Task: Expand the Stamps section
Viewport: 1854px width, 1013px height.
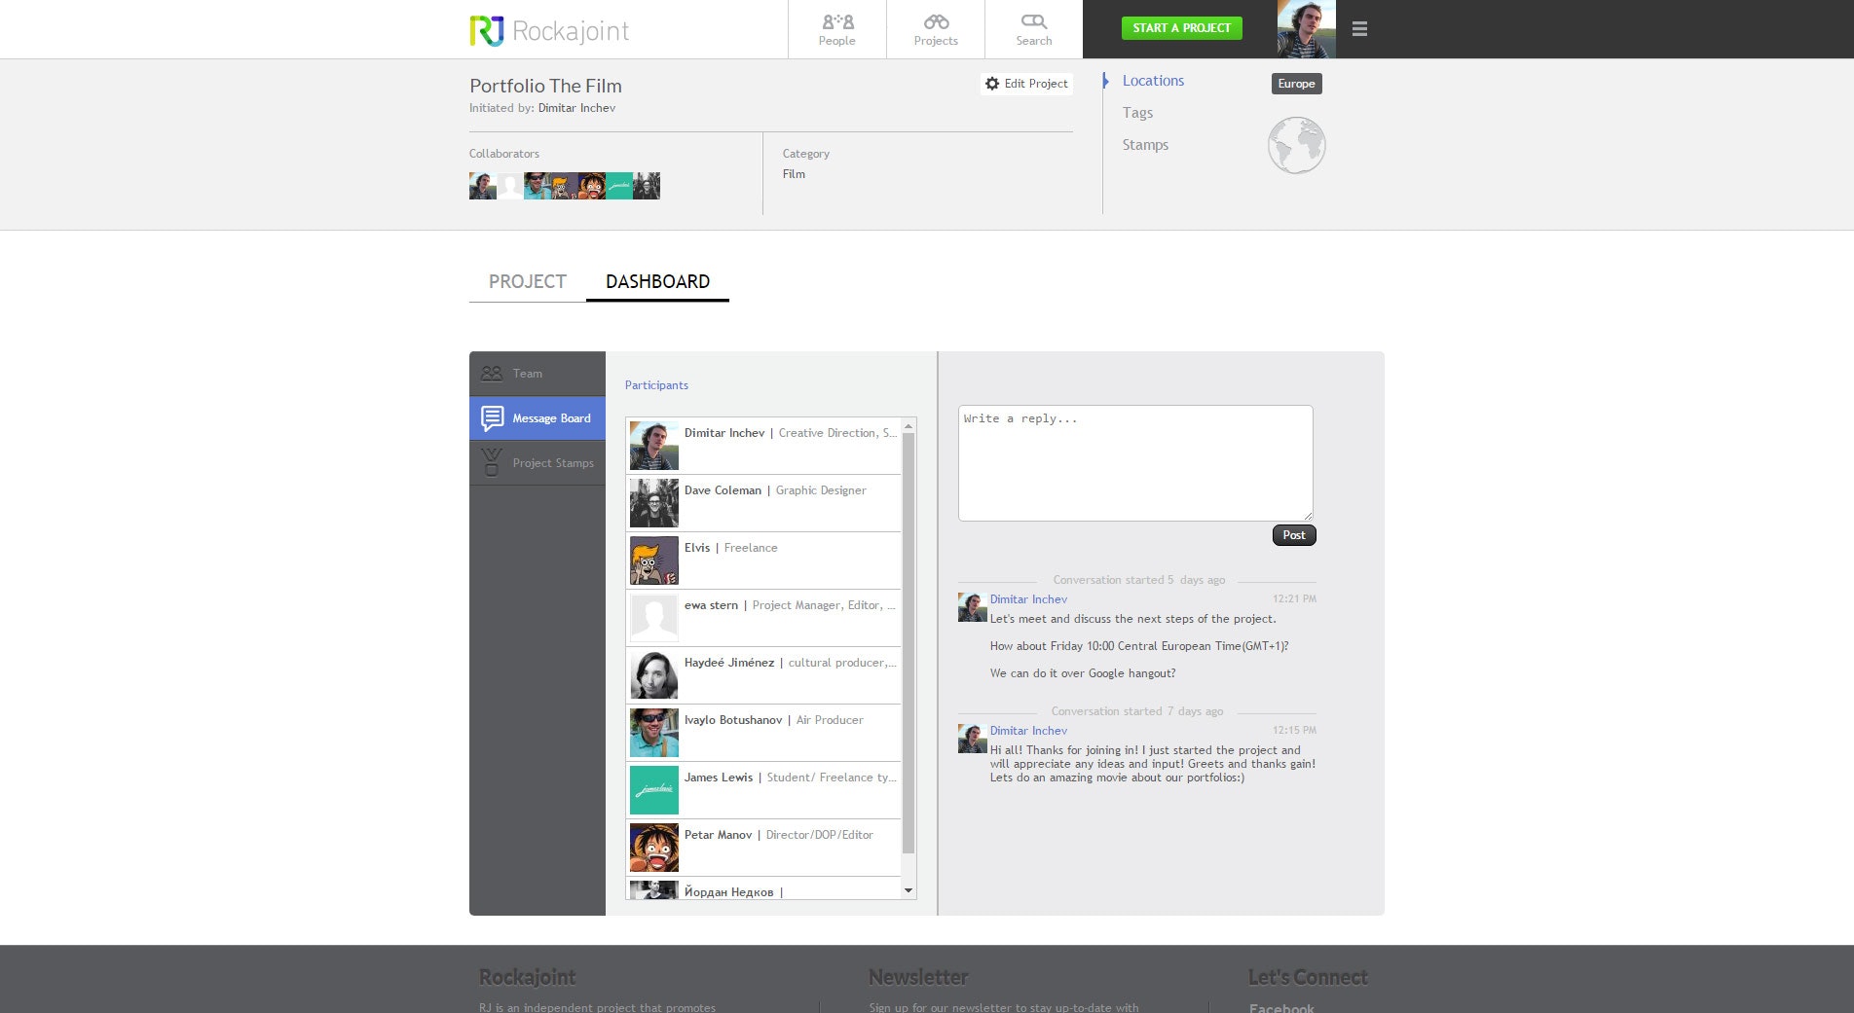Action: [1145, 145]
